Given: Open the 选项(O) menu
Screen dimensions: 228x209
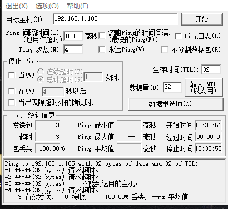Looking at the screenshot, I should (x=47, y=6).
